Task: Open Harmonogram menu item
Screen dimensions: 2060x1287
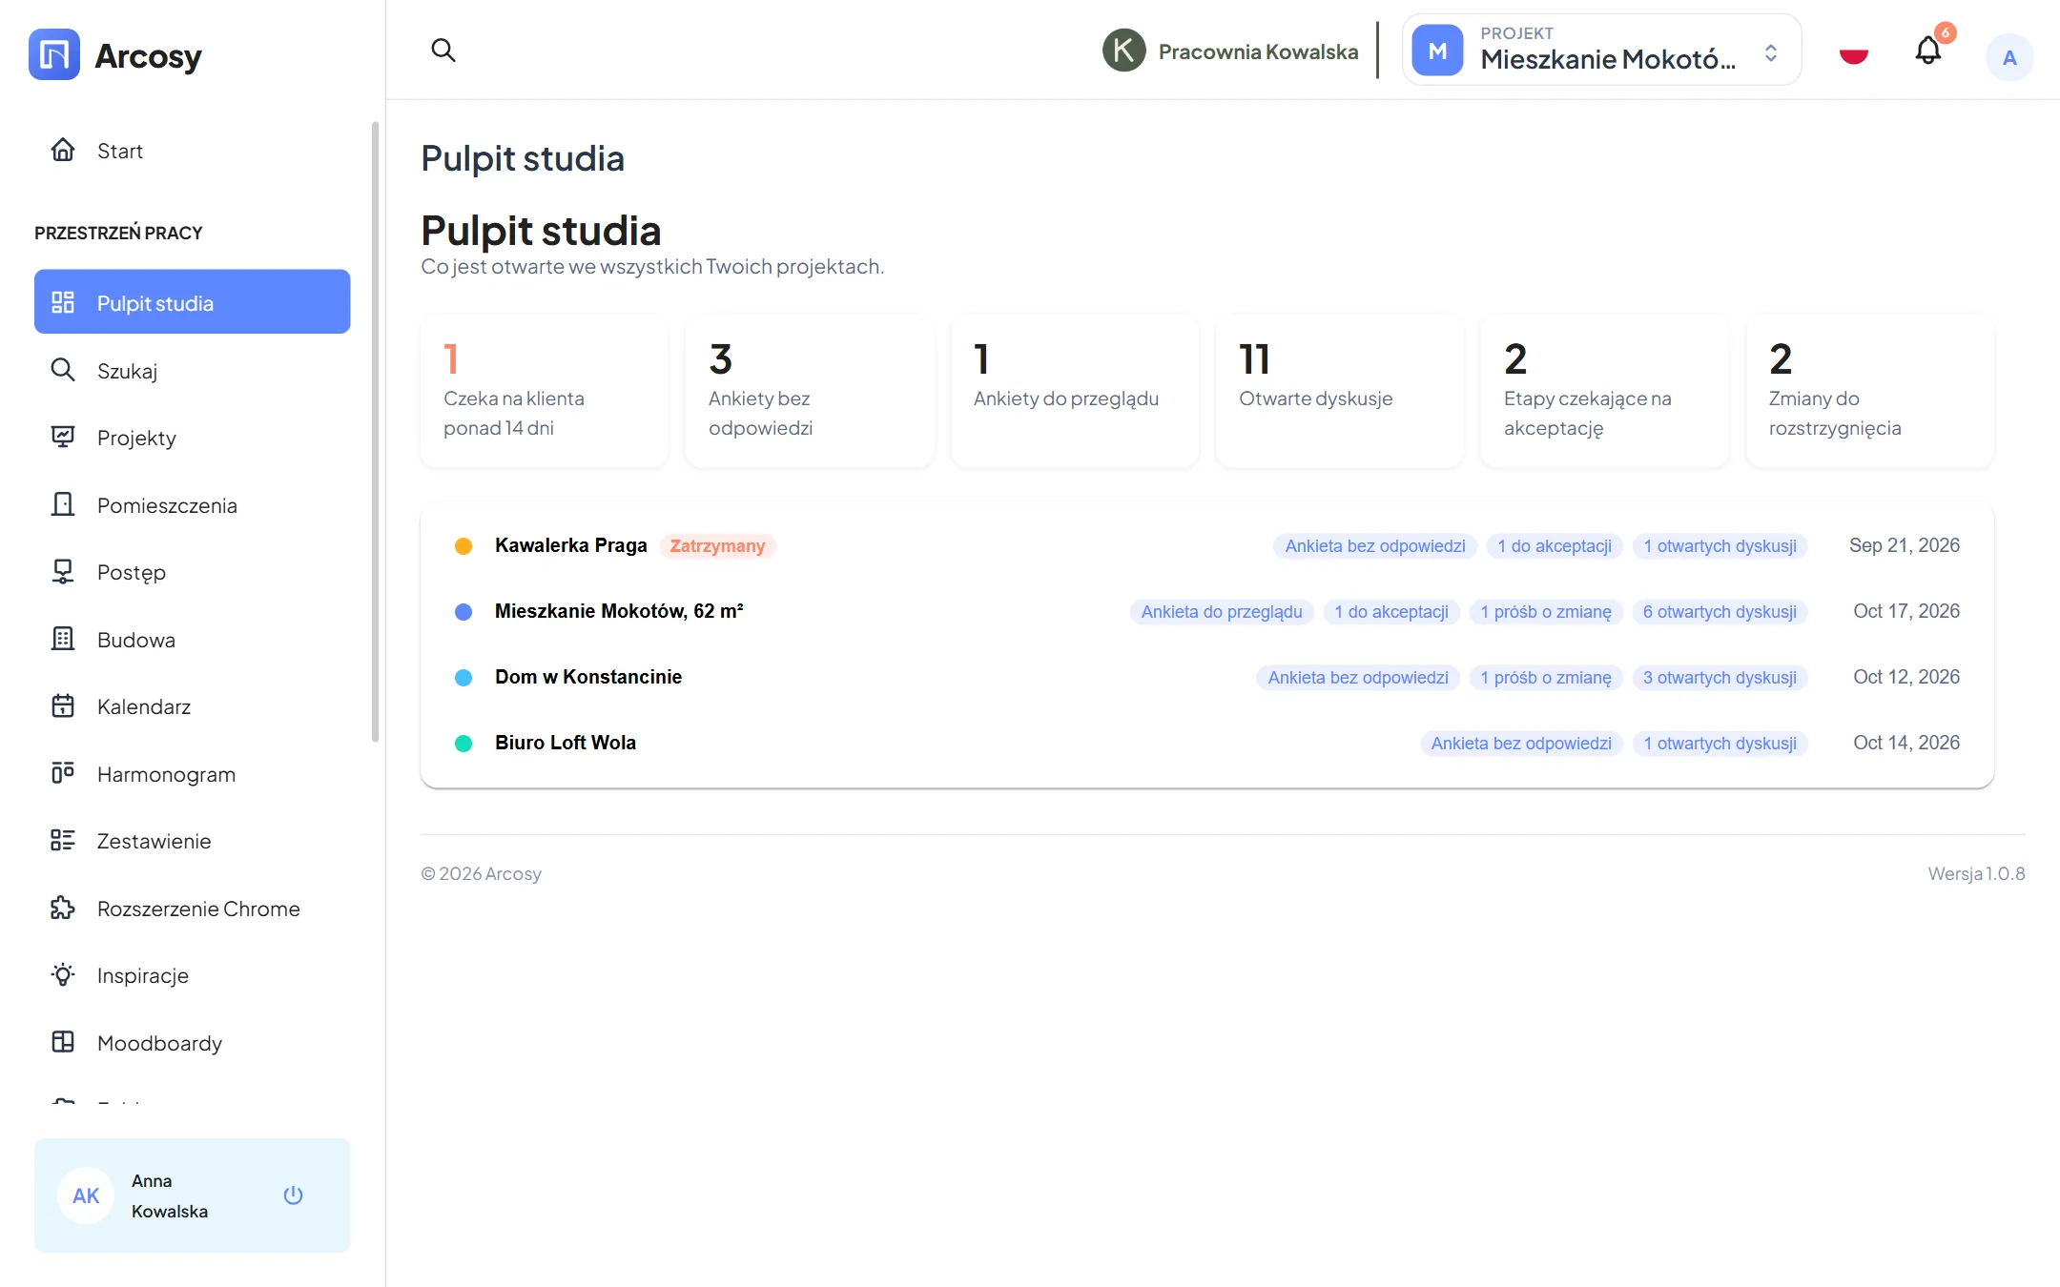Action: pyautogui.click(x=192, y=774)
